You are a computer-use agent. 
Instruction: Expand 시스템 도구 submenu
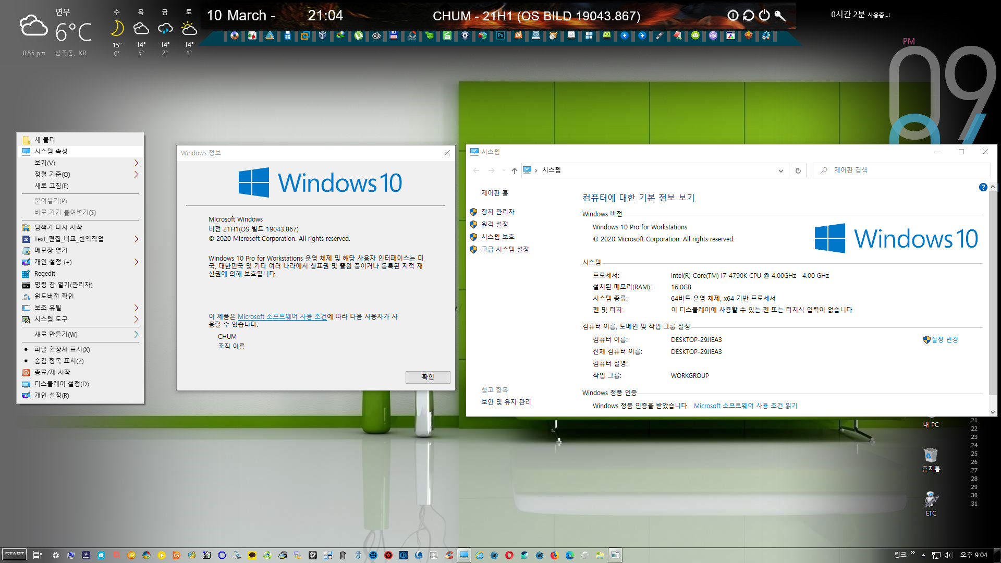coord(80,319)
